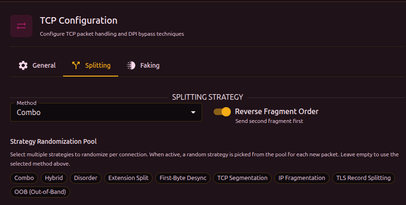Toggle Reverse Fragment Order switch
406x205 pixels.
(222, 112)
